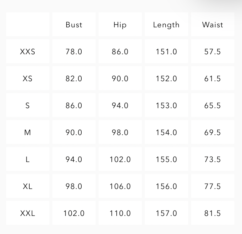242x234 pixels.
Task: Click the Hip column header
Action: 120,25
